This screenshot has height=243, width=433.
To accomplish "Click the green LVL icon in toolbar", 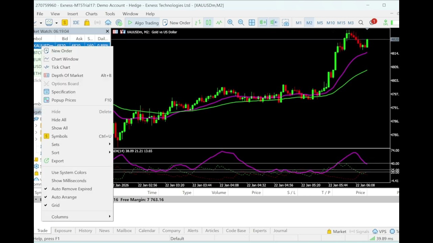I will [385, 23].
